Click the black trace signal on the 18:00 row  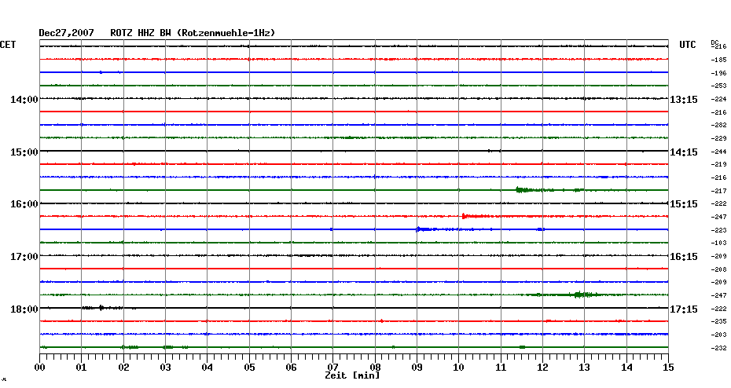click(x=101, y=308)
